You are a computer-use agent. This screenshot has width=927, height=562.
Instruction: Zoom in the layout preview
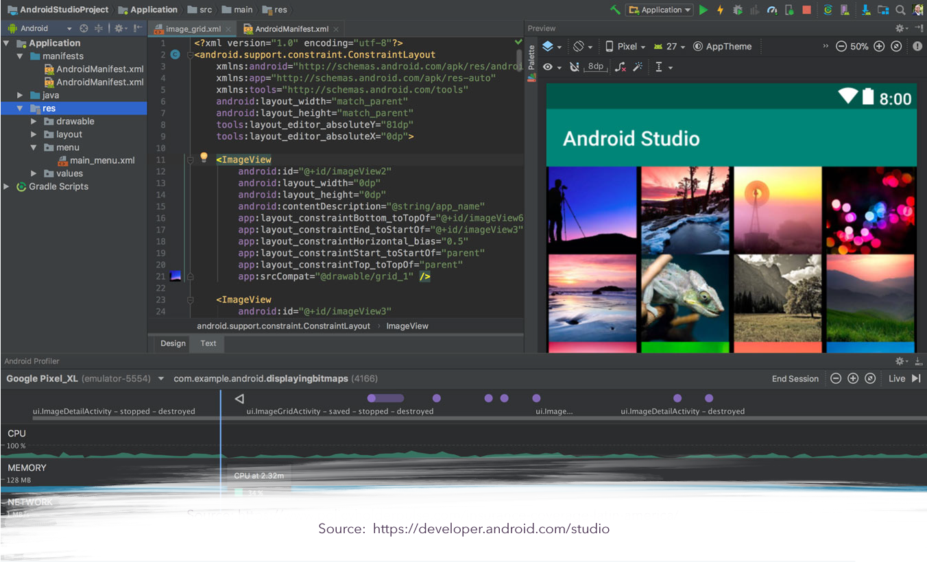[879, 47]
